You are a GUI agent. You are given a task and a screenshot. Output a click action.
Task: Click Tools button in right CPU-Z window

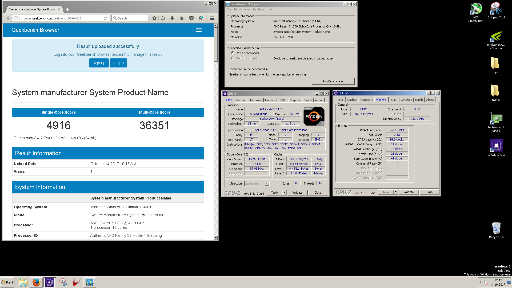click(386, 192)
